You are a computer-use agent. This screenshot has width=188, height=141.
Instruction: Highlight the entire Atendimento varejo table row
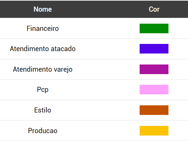(94, 69)
